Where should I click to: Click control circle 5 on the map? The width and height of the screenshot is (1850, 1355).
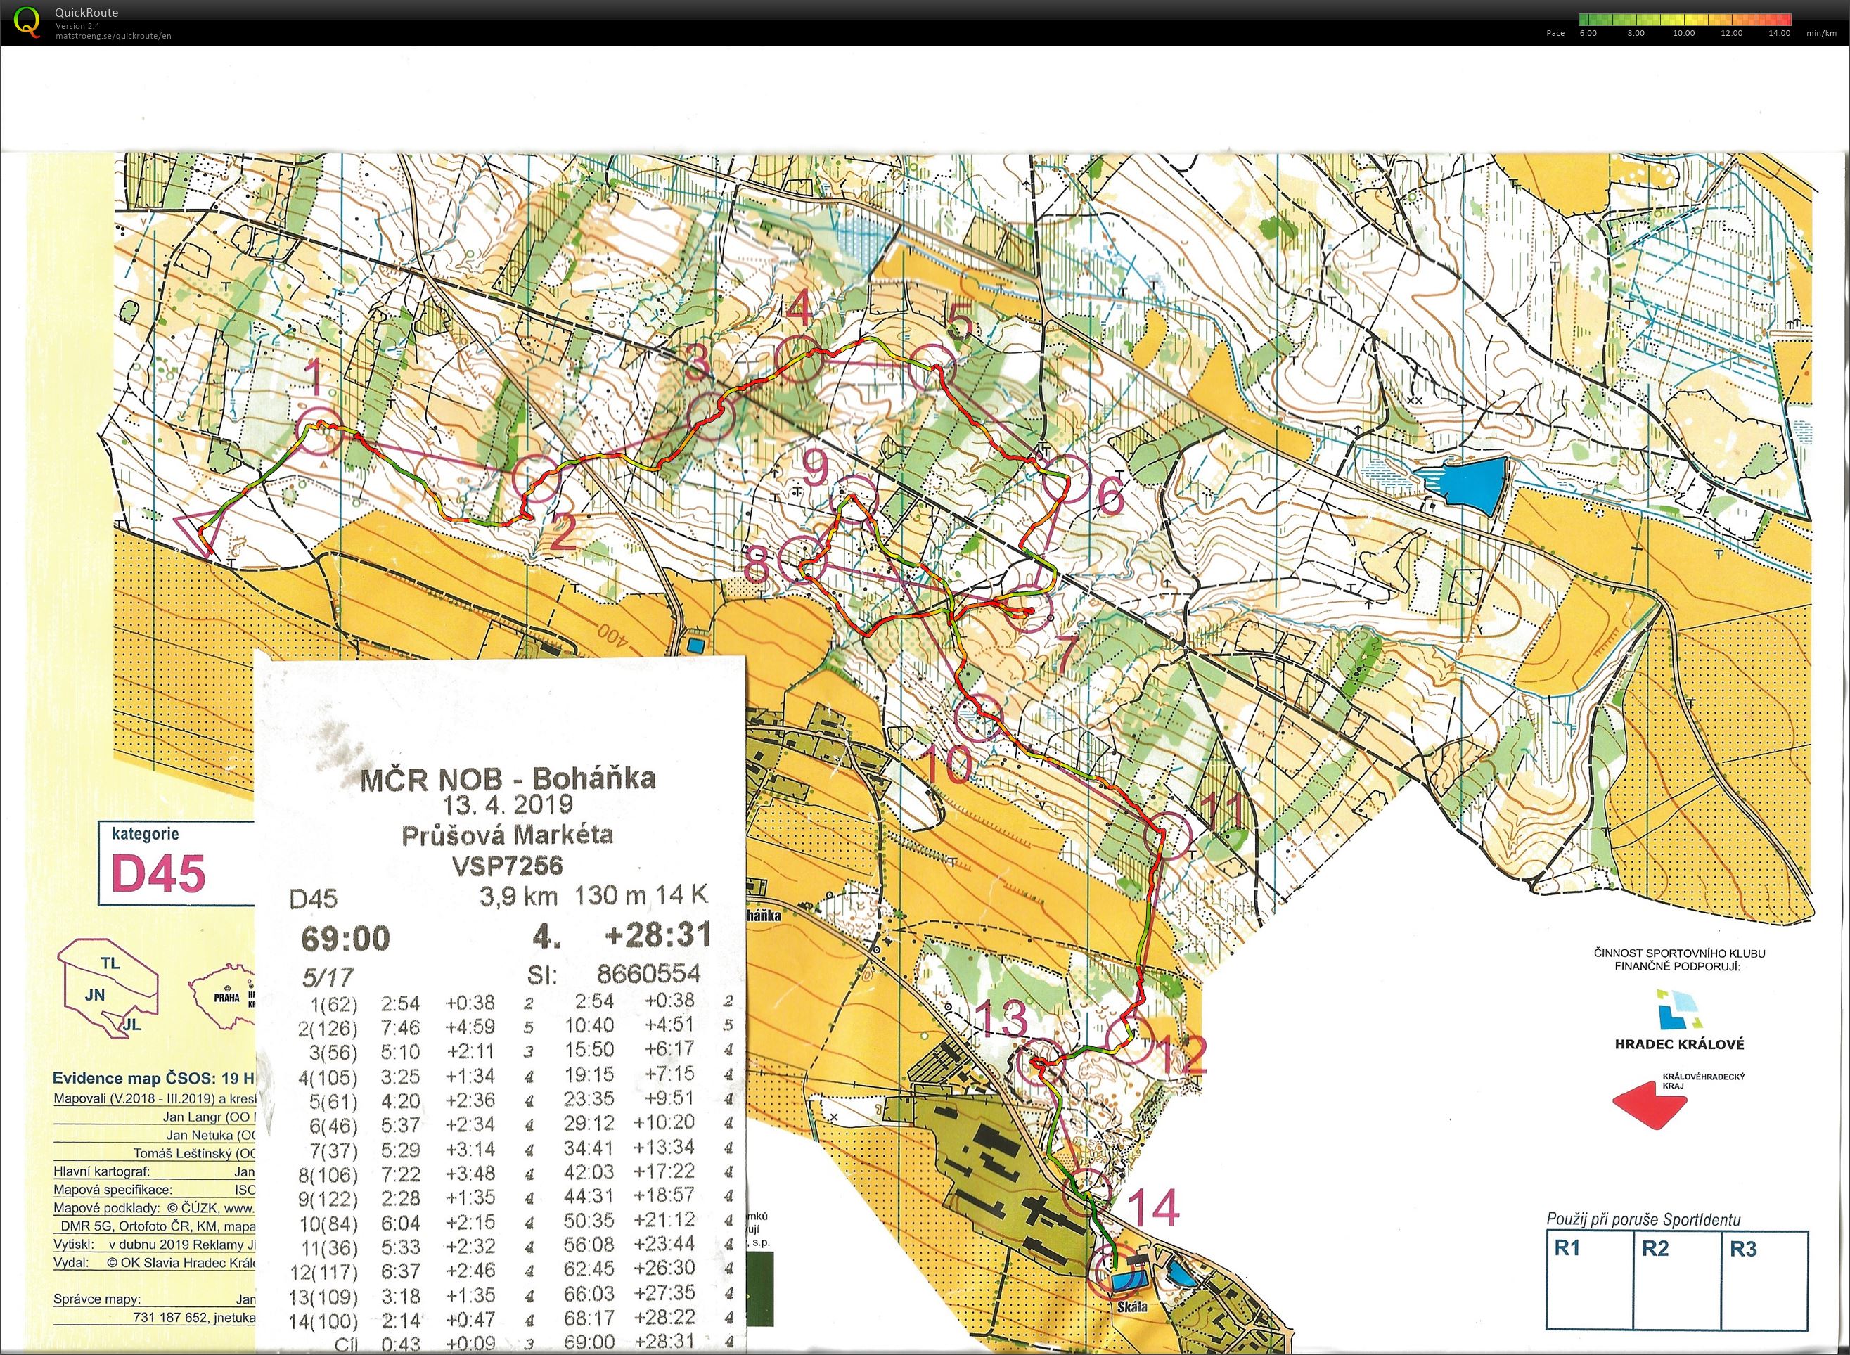(932, 368)
